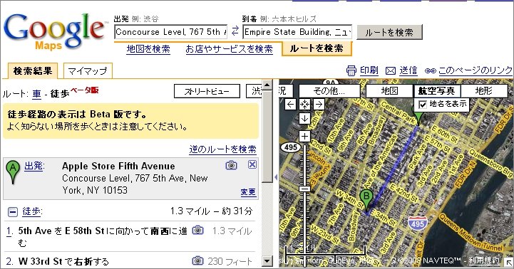Click the camera icon beside step 1
The image size is (514, 269).
[197, 230]
